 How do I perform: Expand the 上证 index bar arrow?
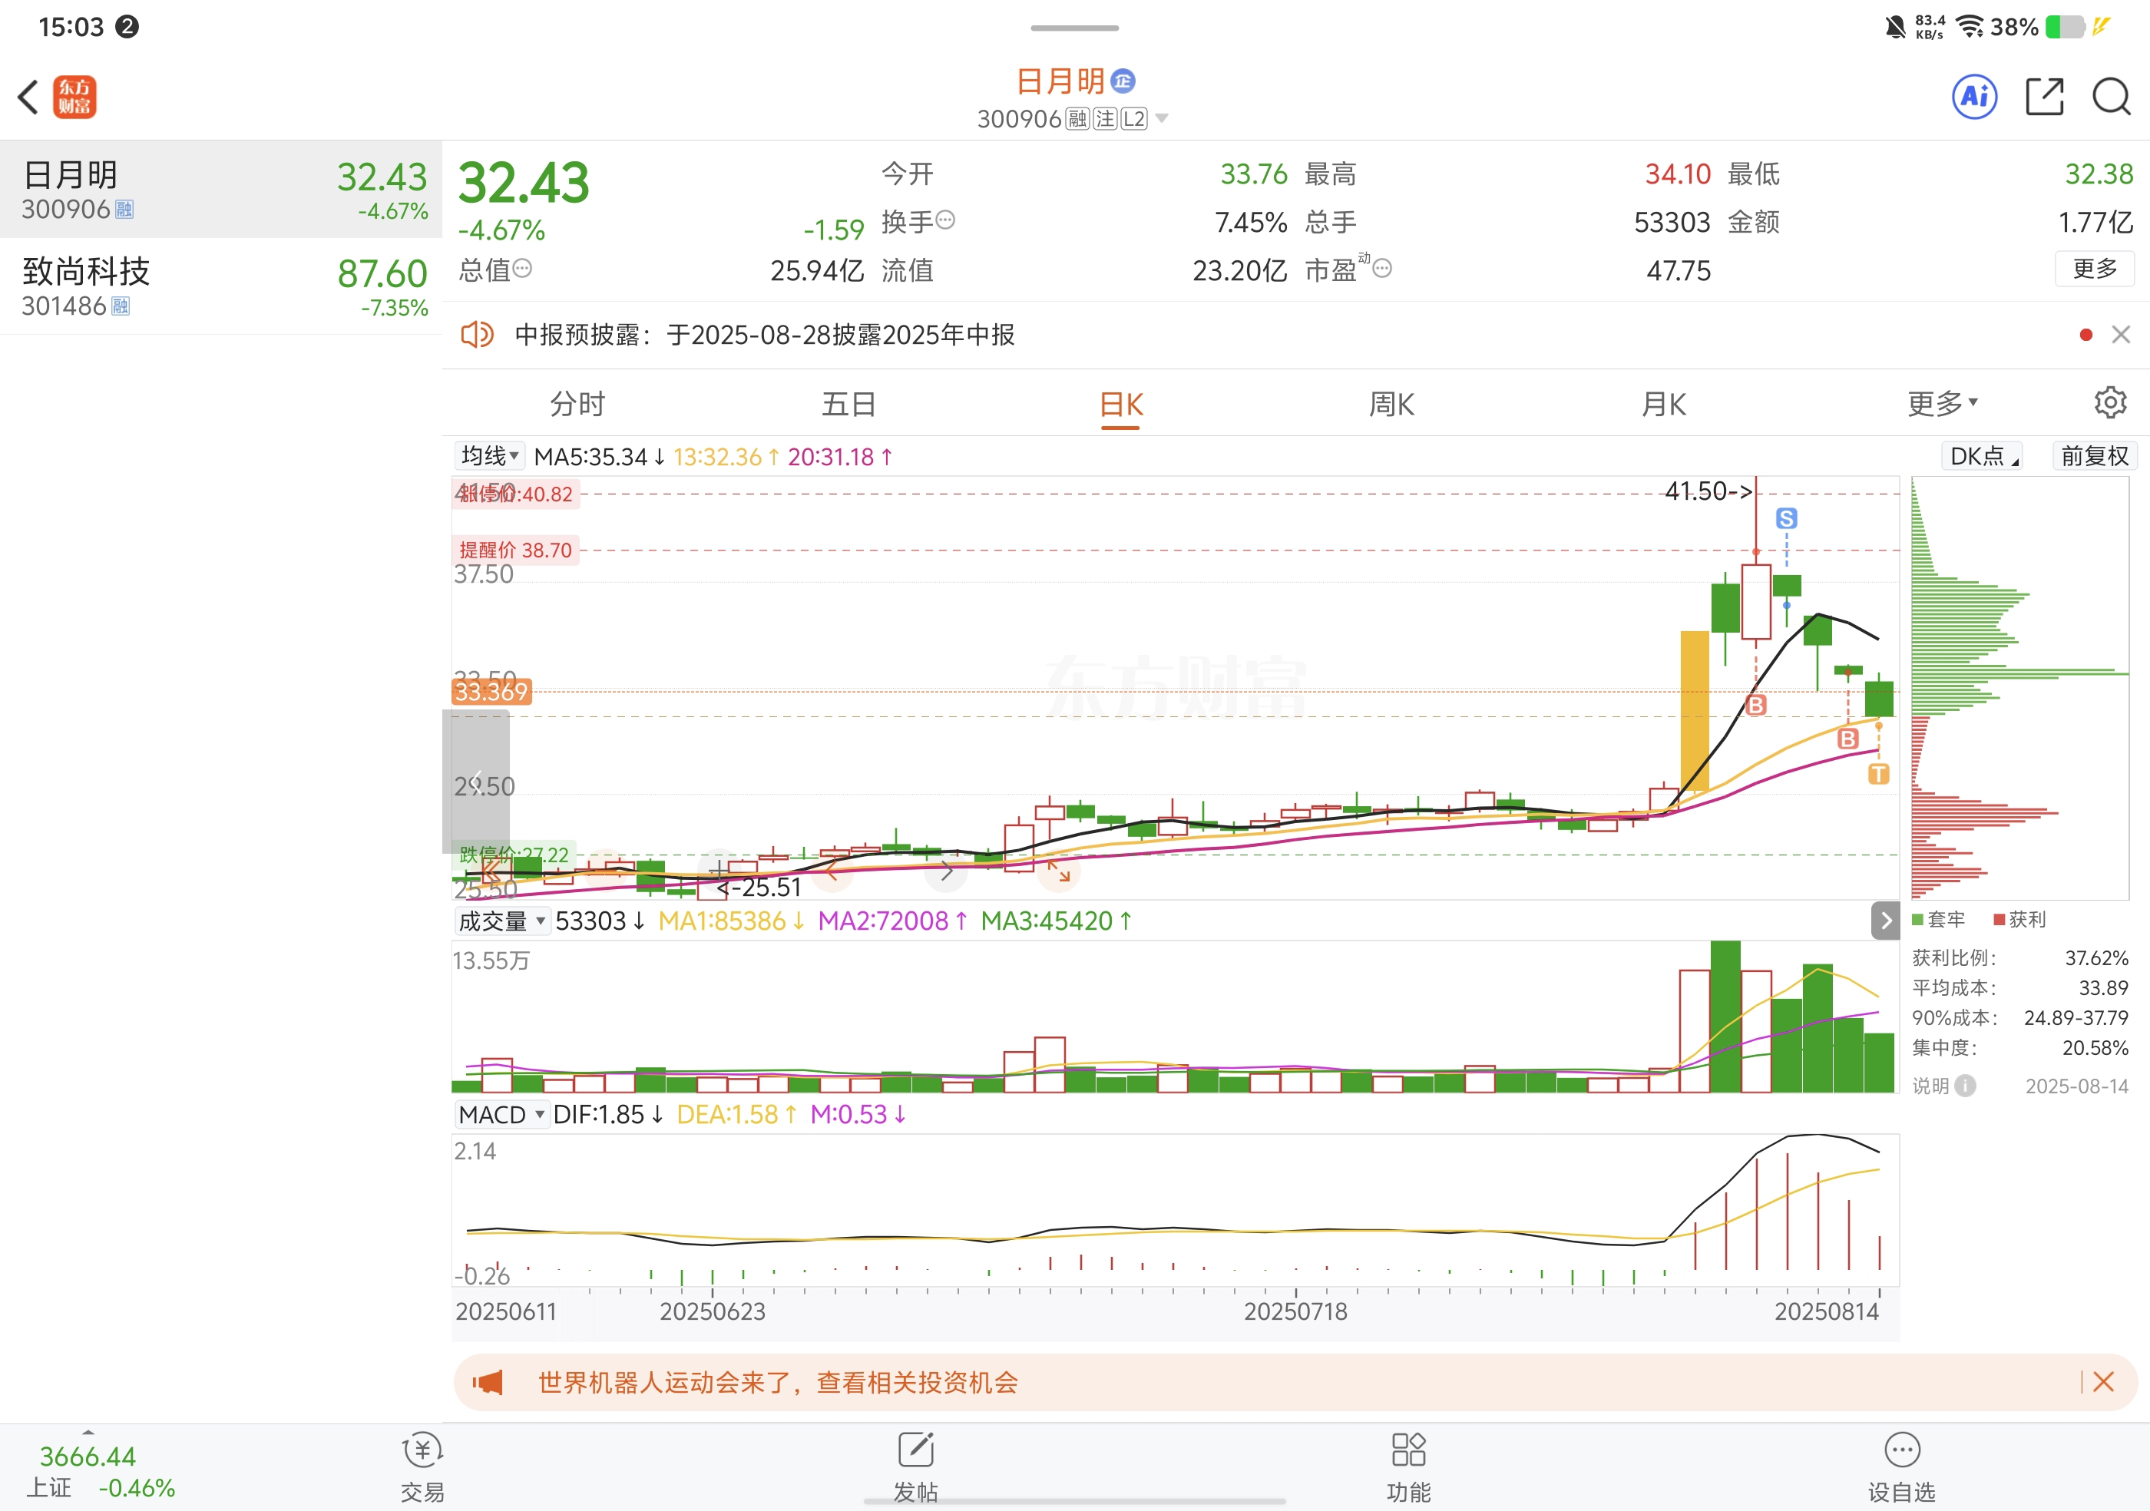88,1431
